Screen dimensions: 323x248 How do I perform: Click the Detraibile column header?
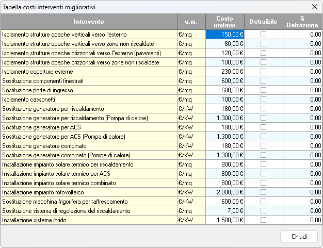click(263, 22)
